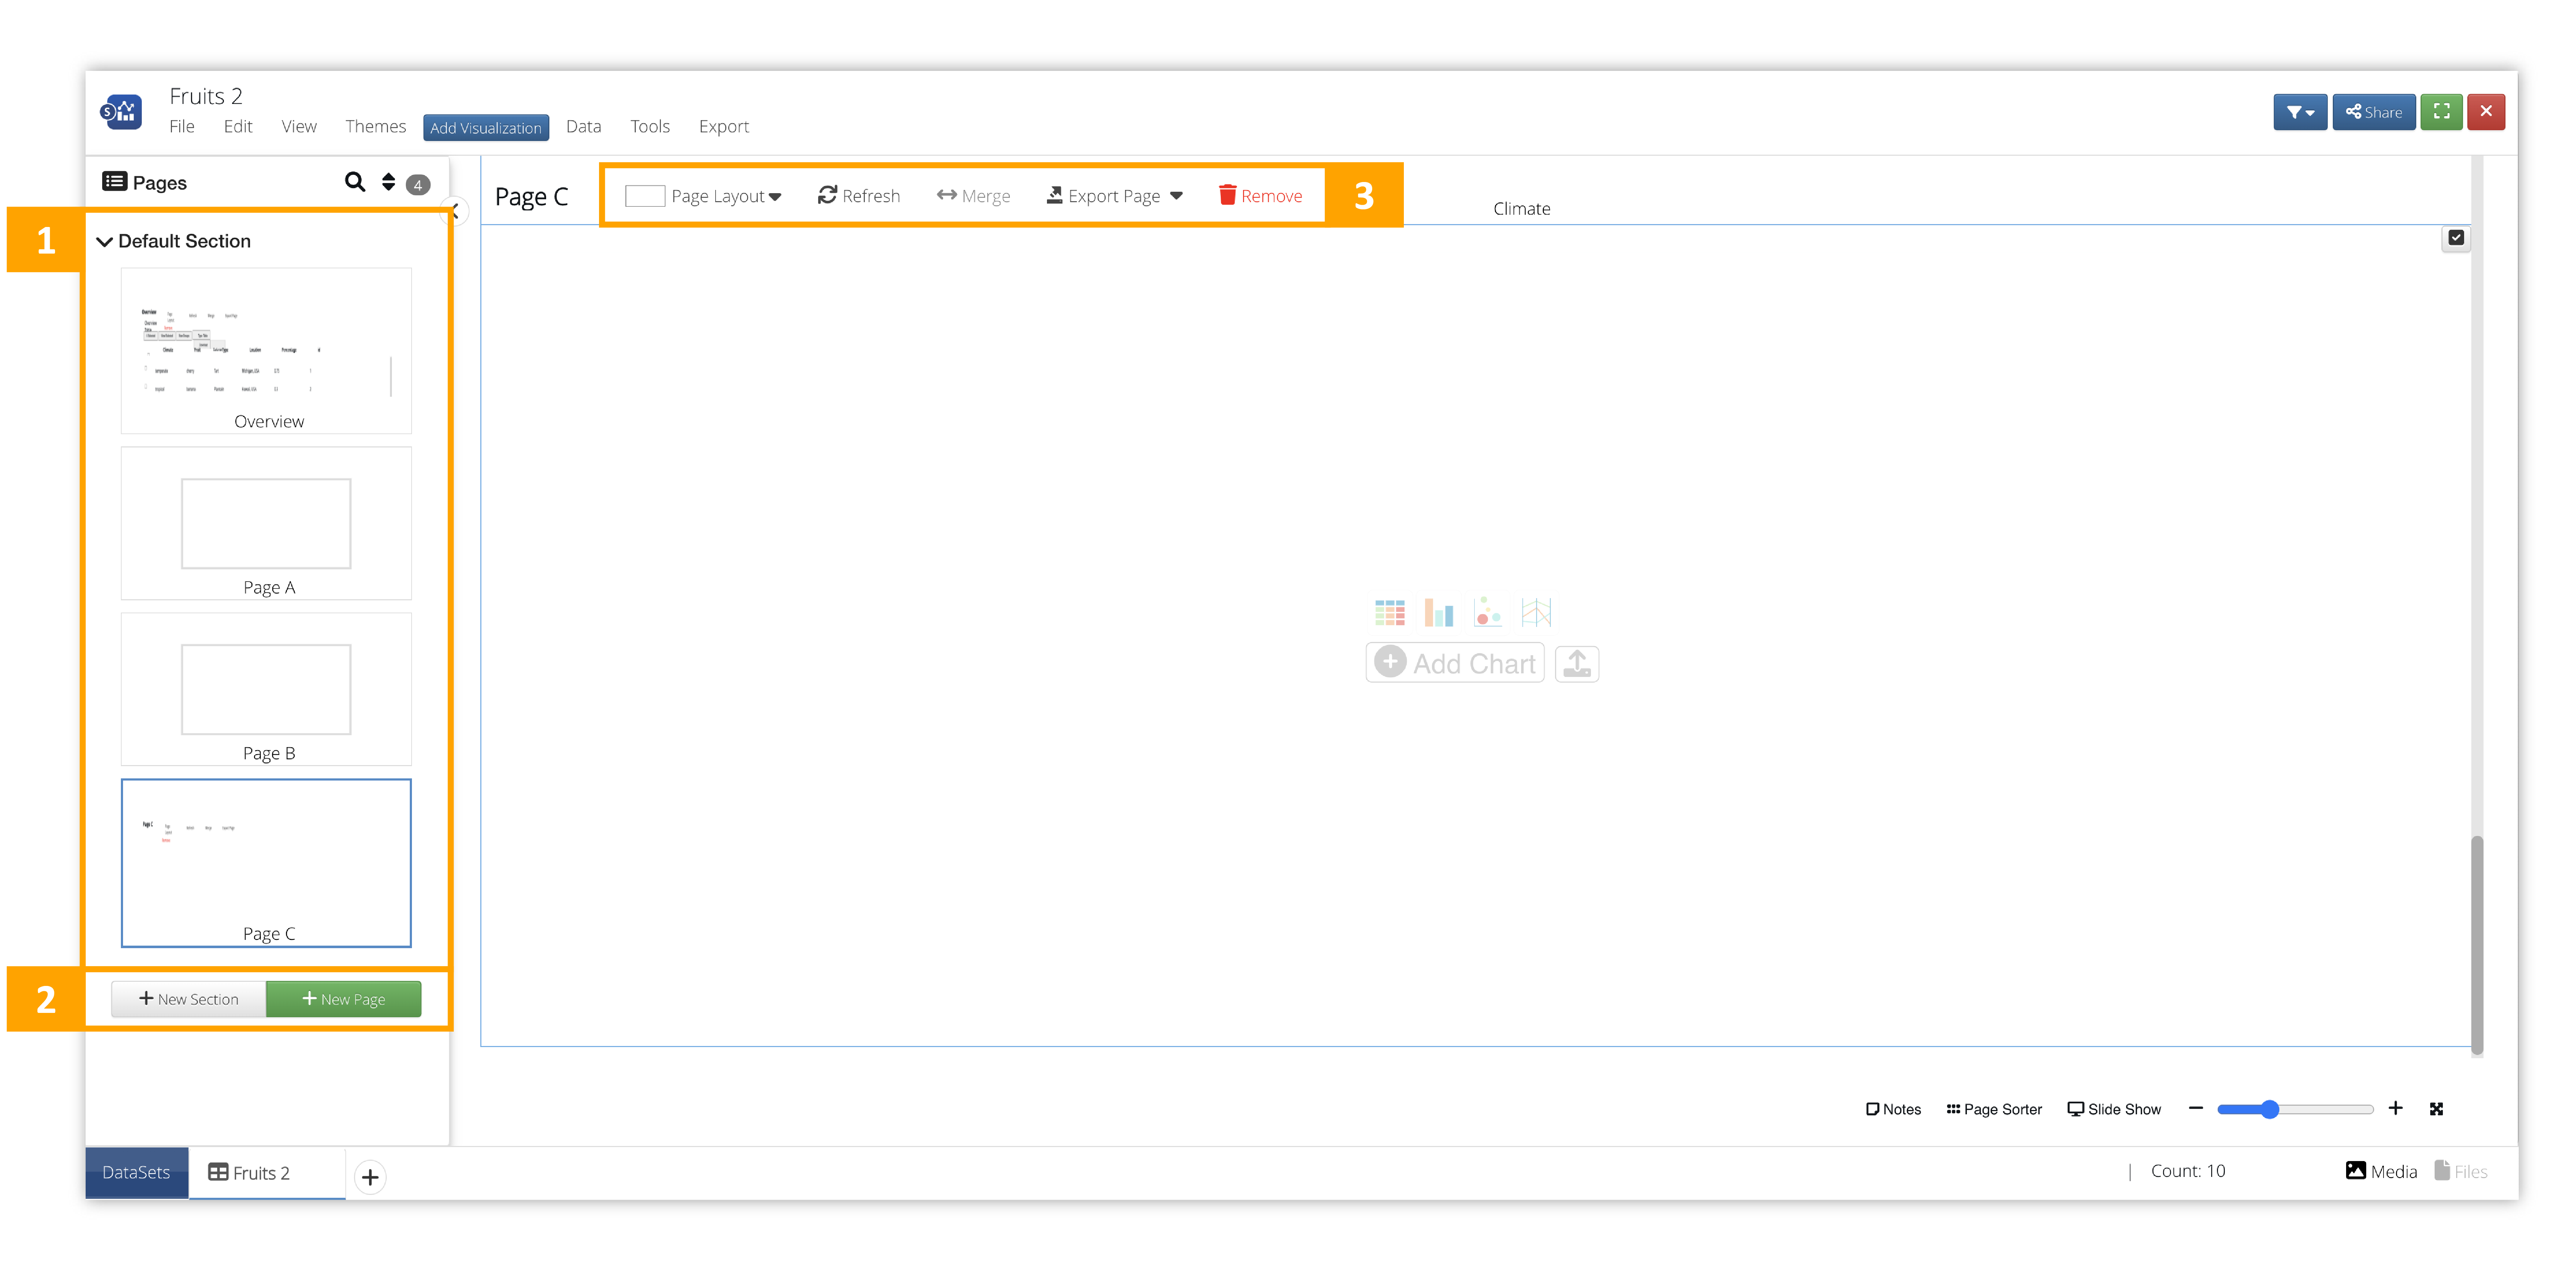Click the sort pages arrows icon
Image resolution: width=2576 pixels, height=1269 pixels.
(388, 182)
